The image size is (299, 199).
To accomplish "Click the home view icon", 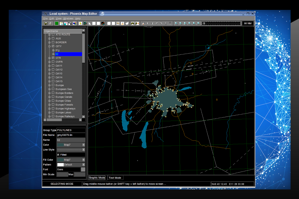I will coord(143,23).
